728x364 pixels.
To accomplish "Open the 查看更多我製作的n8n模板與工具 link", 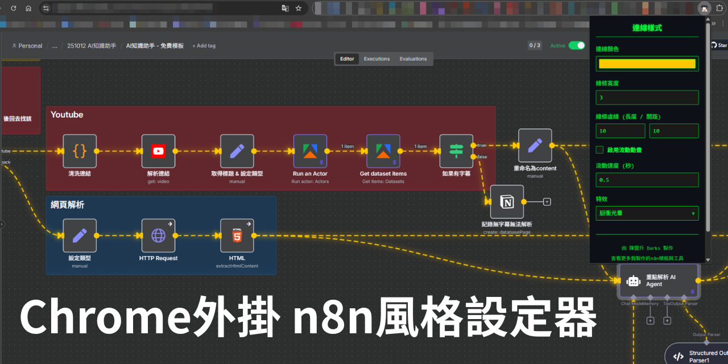I will click(x=647, y=257).
